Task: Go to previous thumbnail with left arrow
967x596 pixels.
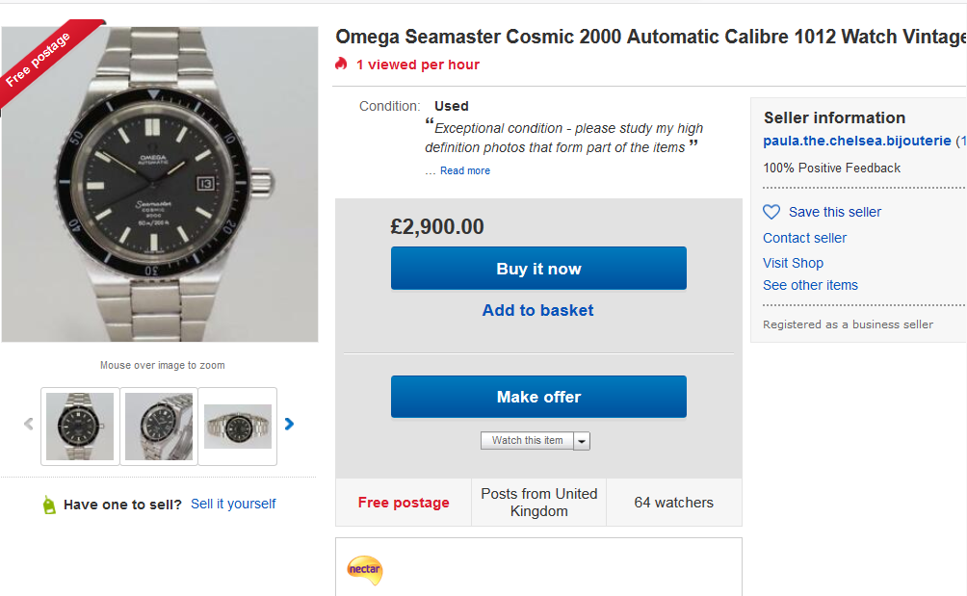Action: tap(28, 424)
